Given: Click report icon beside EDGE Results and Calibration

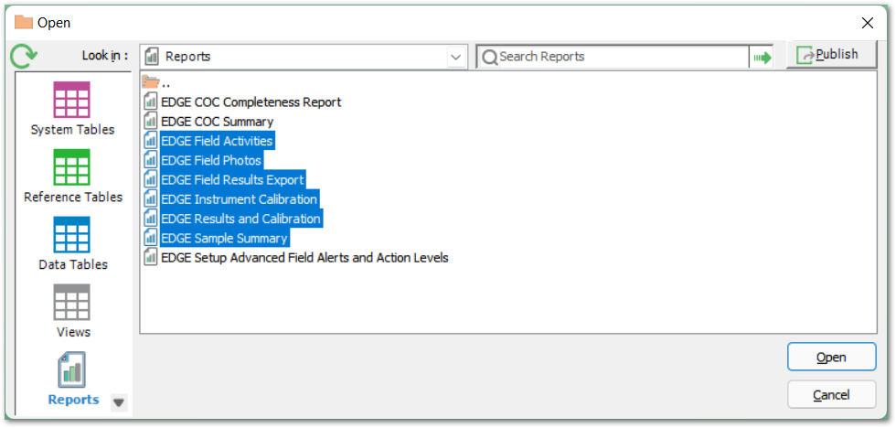Looking at the screenshot, I should coord(150,219).
